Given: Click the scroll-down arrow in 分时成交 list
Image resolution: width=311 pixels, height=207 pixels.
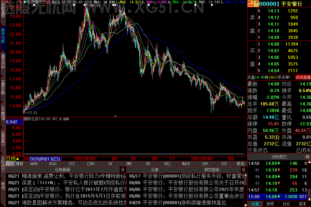Looking at the screenshot, I should [x=309, y=199].
